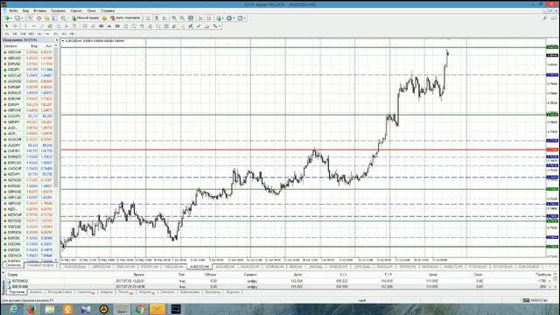This screenshot has width=560, height=315.
Task: Toggle the chart shift icon
Action: 209,17
